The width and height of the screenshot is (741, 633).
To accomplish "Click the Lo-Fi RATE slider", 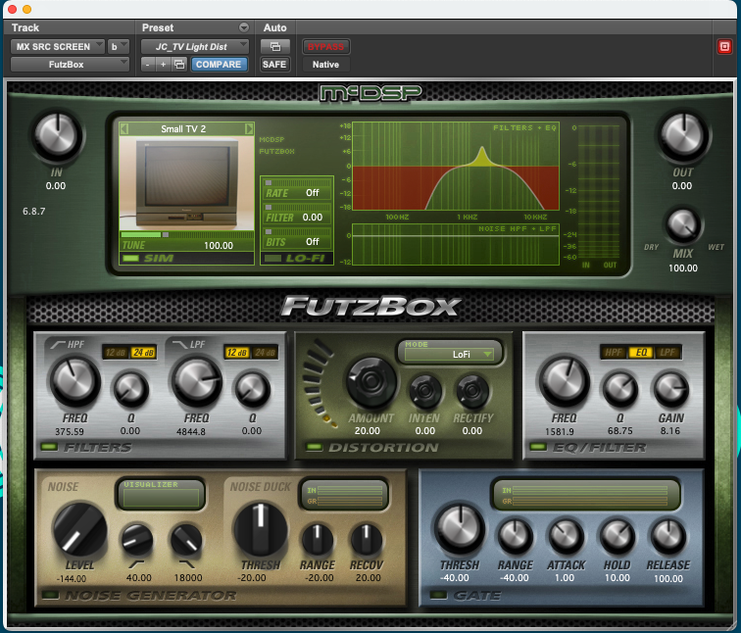I will (297, 182).
